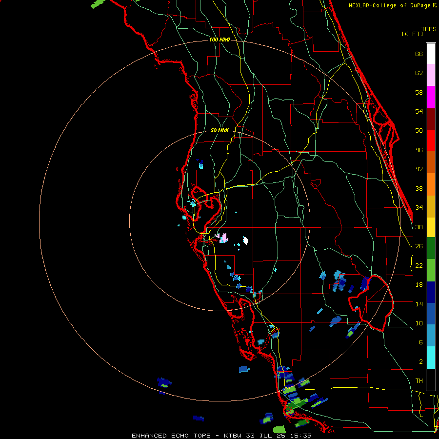Click the white echo top blob on the map
Screen dimensions: 439x439
pyautogui.click(x=245, y=240)
